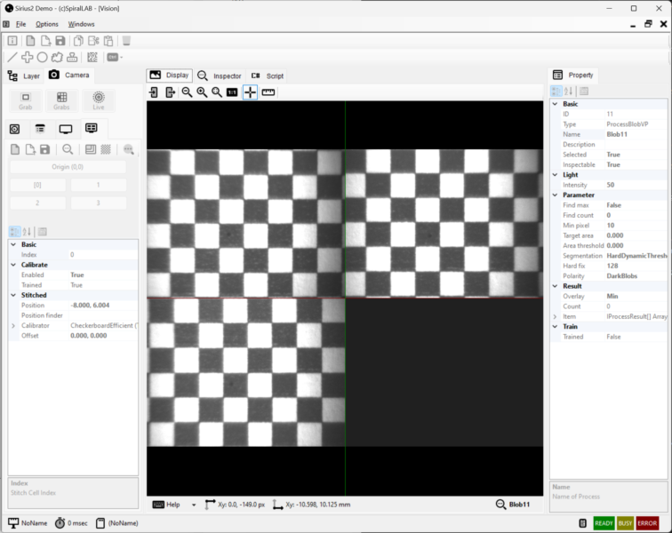
Task: Toggle categorized view in Property panel
Action: [x=557, y=91]
